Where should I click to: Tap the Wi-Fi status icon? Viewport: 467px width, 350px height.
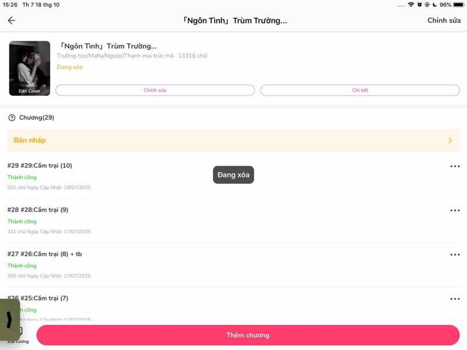tap(411, 5)
